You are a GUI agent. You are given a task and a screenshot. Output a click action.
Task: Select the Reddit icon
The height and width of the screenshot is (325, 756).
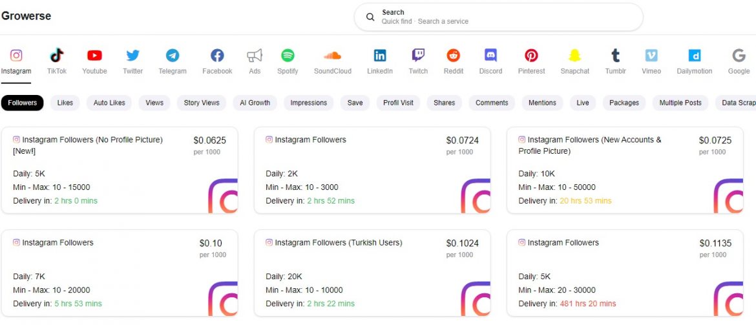click(x=453, y=56)
